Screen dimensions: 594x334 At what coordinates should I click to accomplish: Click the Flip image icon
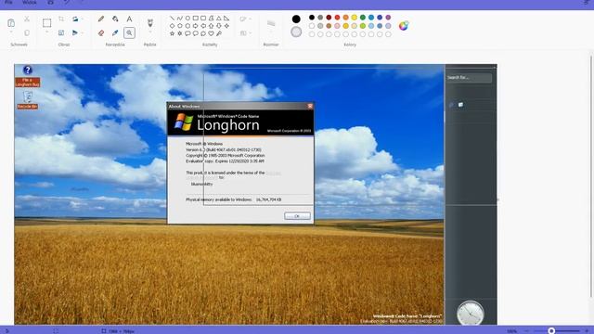tap(75, 33)
